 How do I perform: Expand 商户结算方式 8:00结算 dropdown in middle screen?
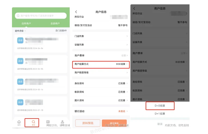point(101,64)
